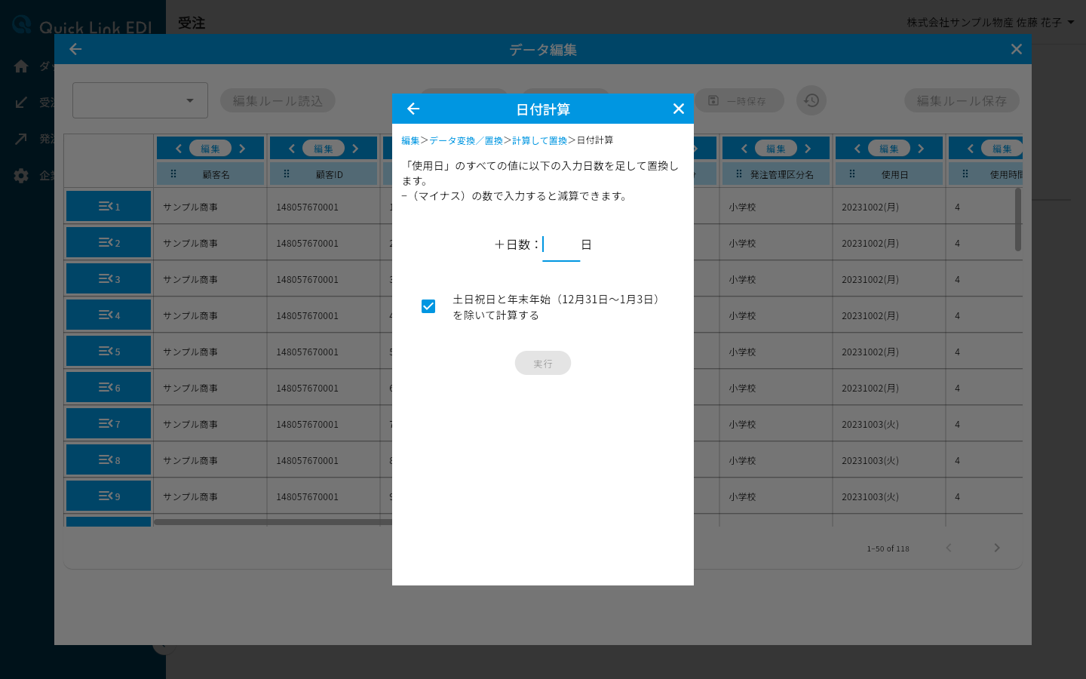The width and height of the screenshot is (1086, 679).
Task: Move the 顧客ID column right
Action: pyautogui.click(x=355, y=149)
